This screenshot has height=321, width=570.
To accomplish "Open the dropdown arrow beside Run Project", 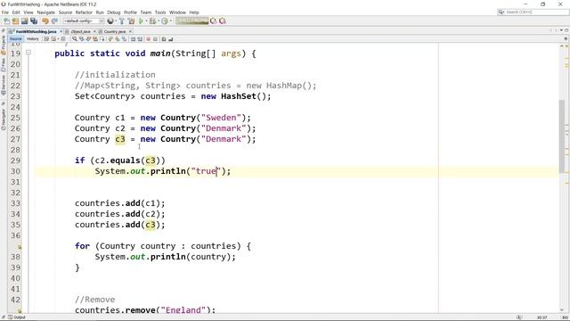I will [x=146, y=21].
